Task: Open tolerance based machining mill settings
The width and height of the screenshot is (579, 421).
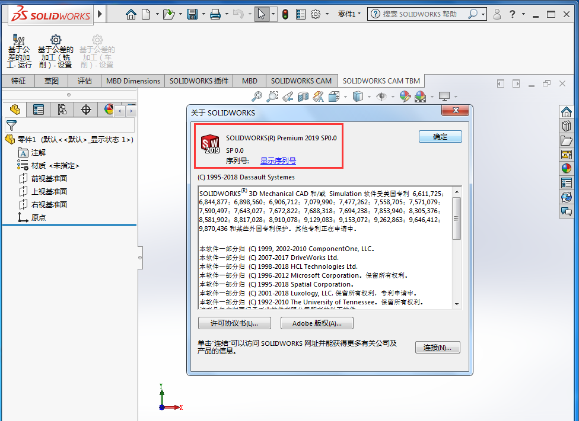Action: pos(55,52)
